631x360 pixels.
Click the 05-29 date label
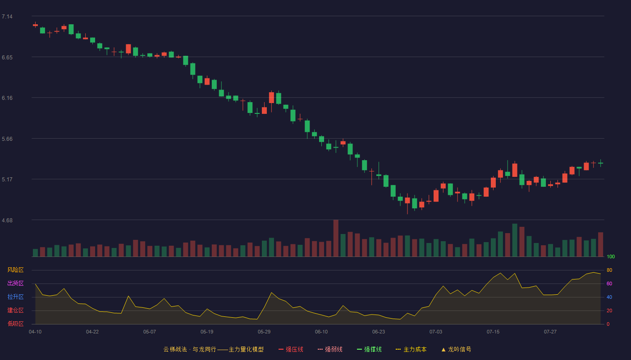click(264, 332)
